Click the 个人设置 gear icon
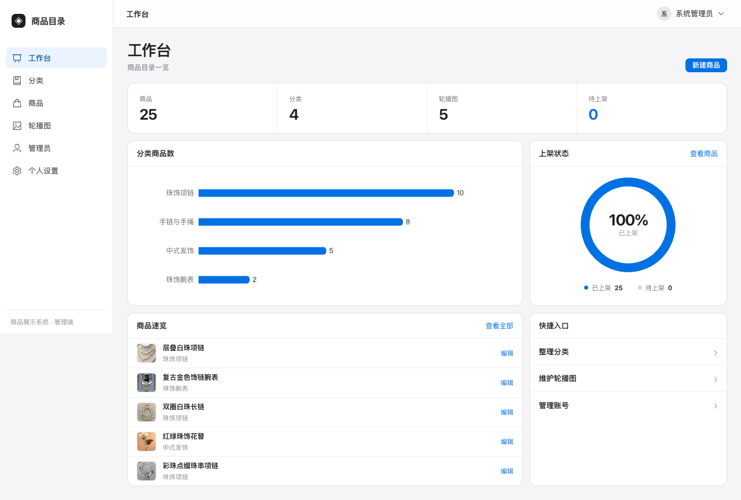Viewport: 741px width, 500px height. click(17, 171)
